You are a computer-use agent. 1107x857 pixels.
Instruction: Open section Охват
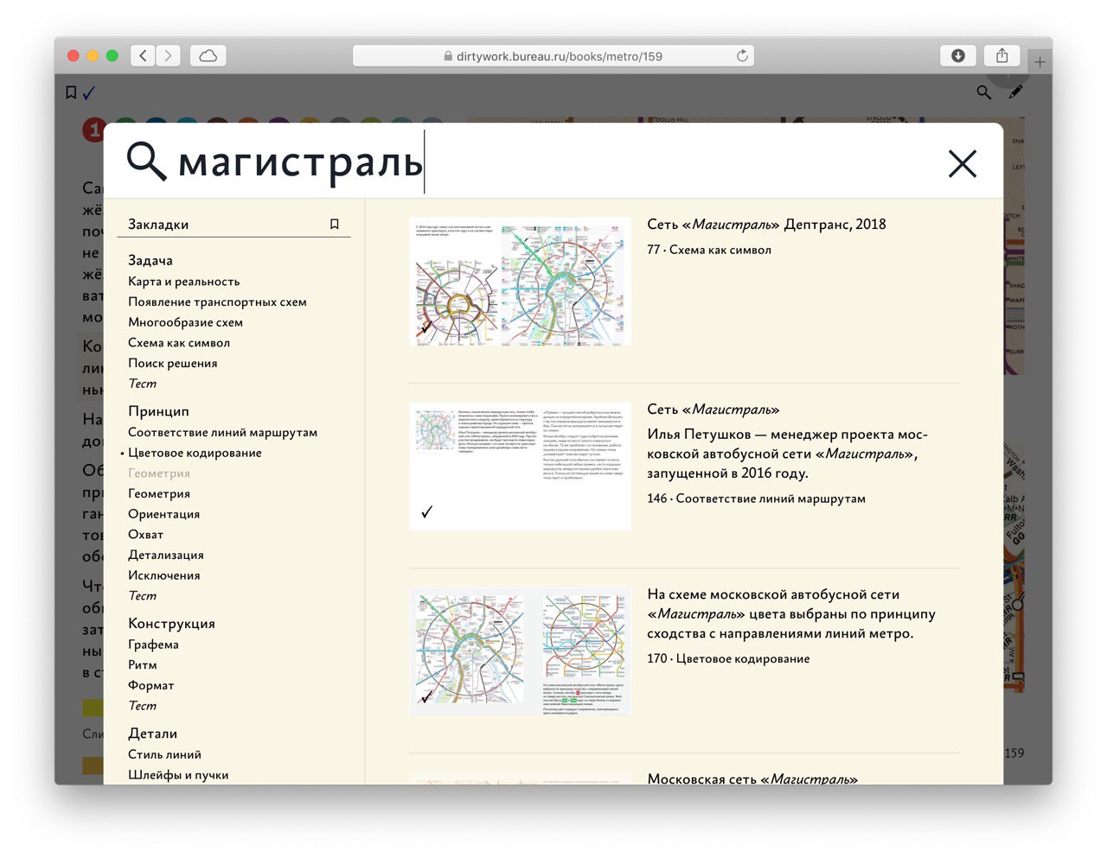[x=145, y=534]
